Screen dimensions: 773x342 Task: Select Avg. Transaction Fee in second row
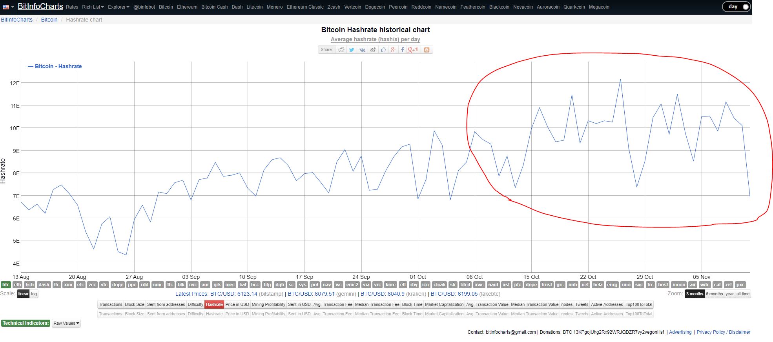tap(333, 314)
